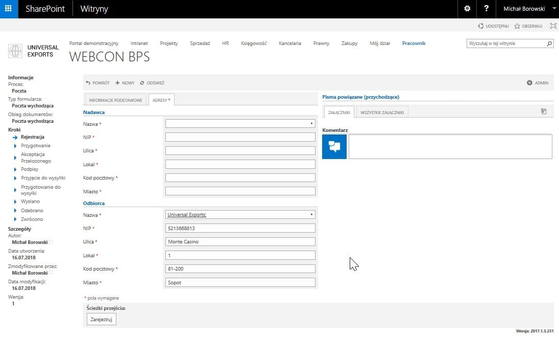
Task: Click the search magnifier icon
Action: [x=549, y=43]
